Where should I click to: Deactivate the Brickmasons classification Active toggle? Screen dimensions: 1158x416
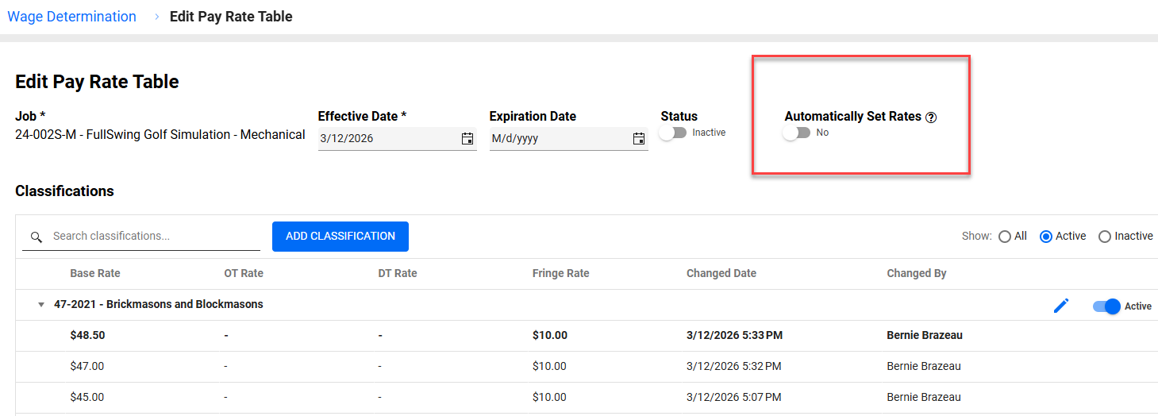click(x=1106, y=306)
